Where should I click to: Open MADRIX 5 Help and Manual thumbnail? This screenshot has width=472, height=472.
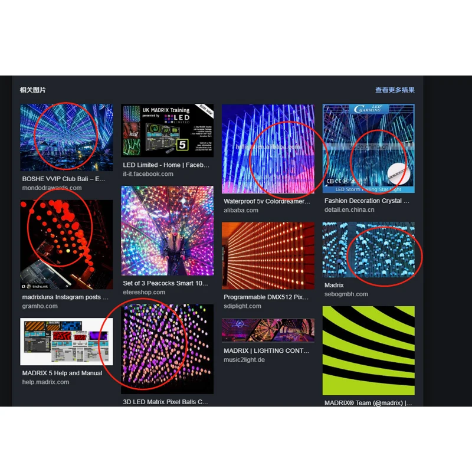(x=67, y=342)
